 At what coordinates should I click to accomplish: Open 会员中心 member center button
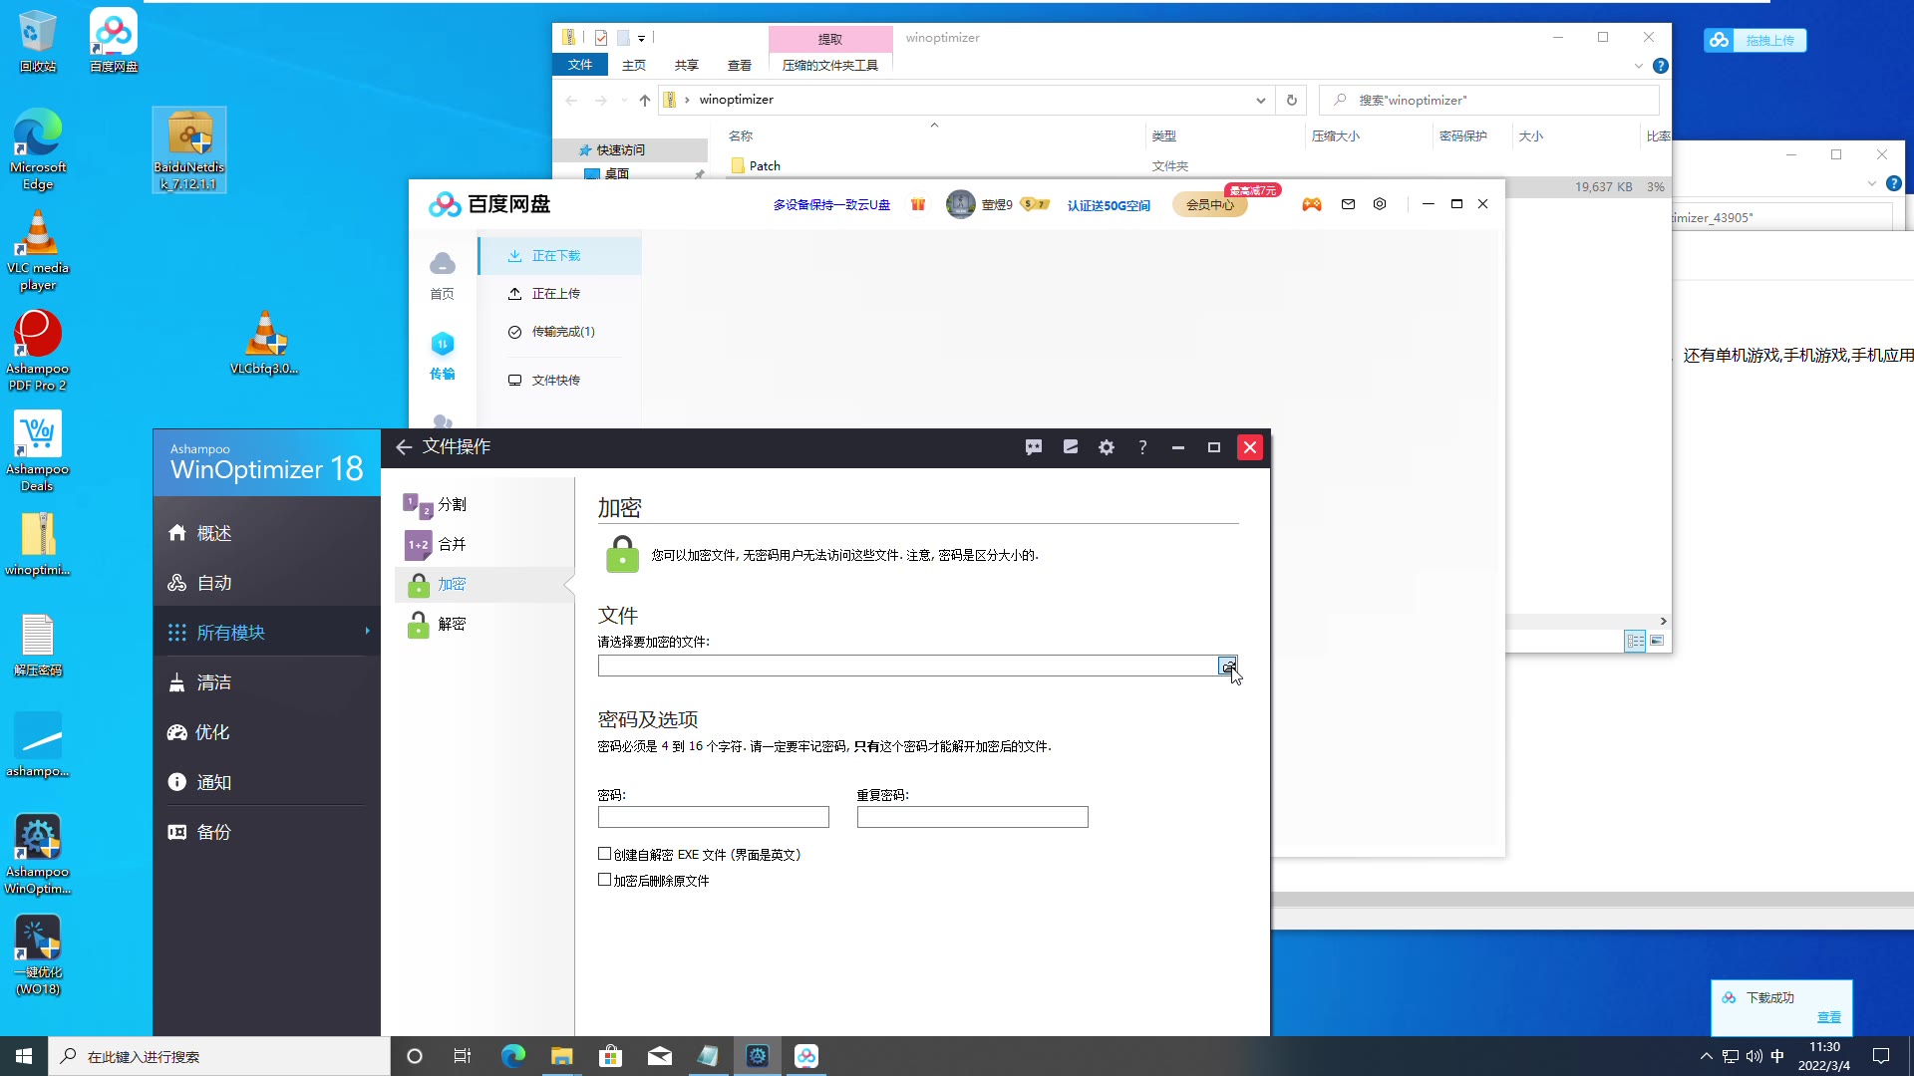[1209, 204]
